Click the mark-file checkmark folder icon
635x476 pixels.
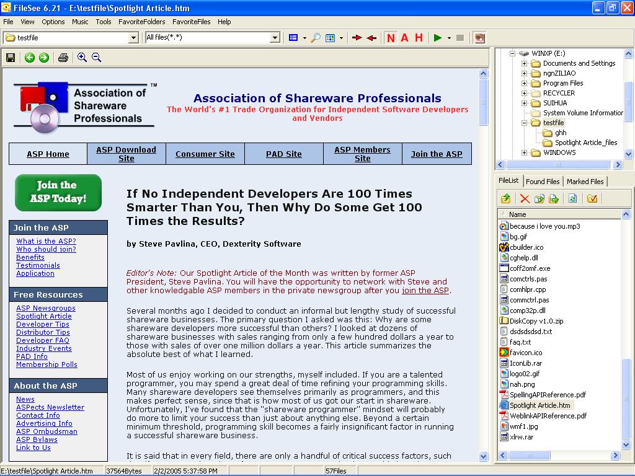click(592, 198)
